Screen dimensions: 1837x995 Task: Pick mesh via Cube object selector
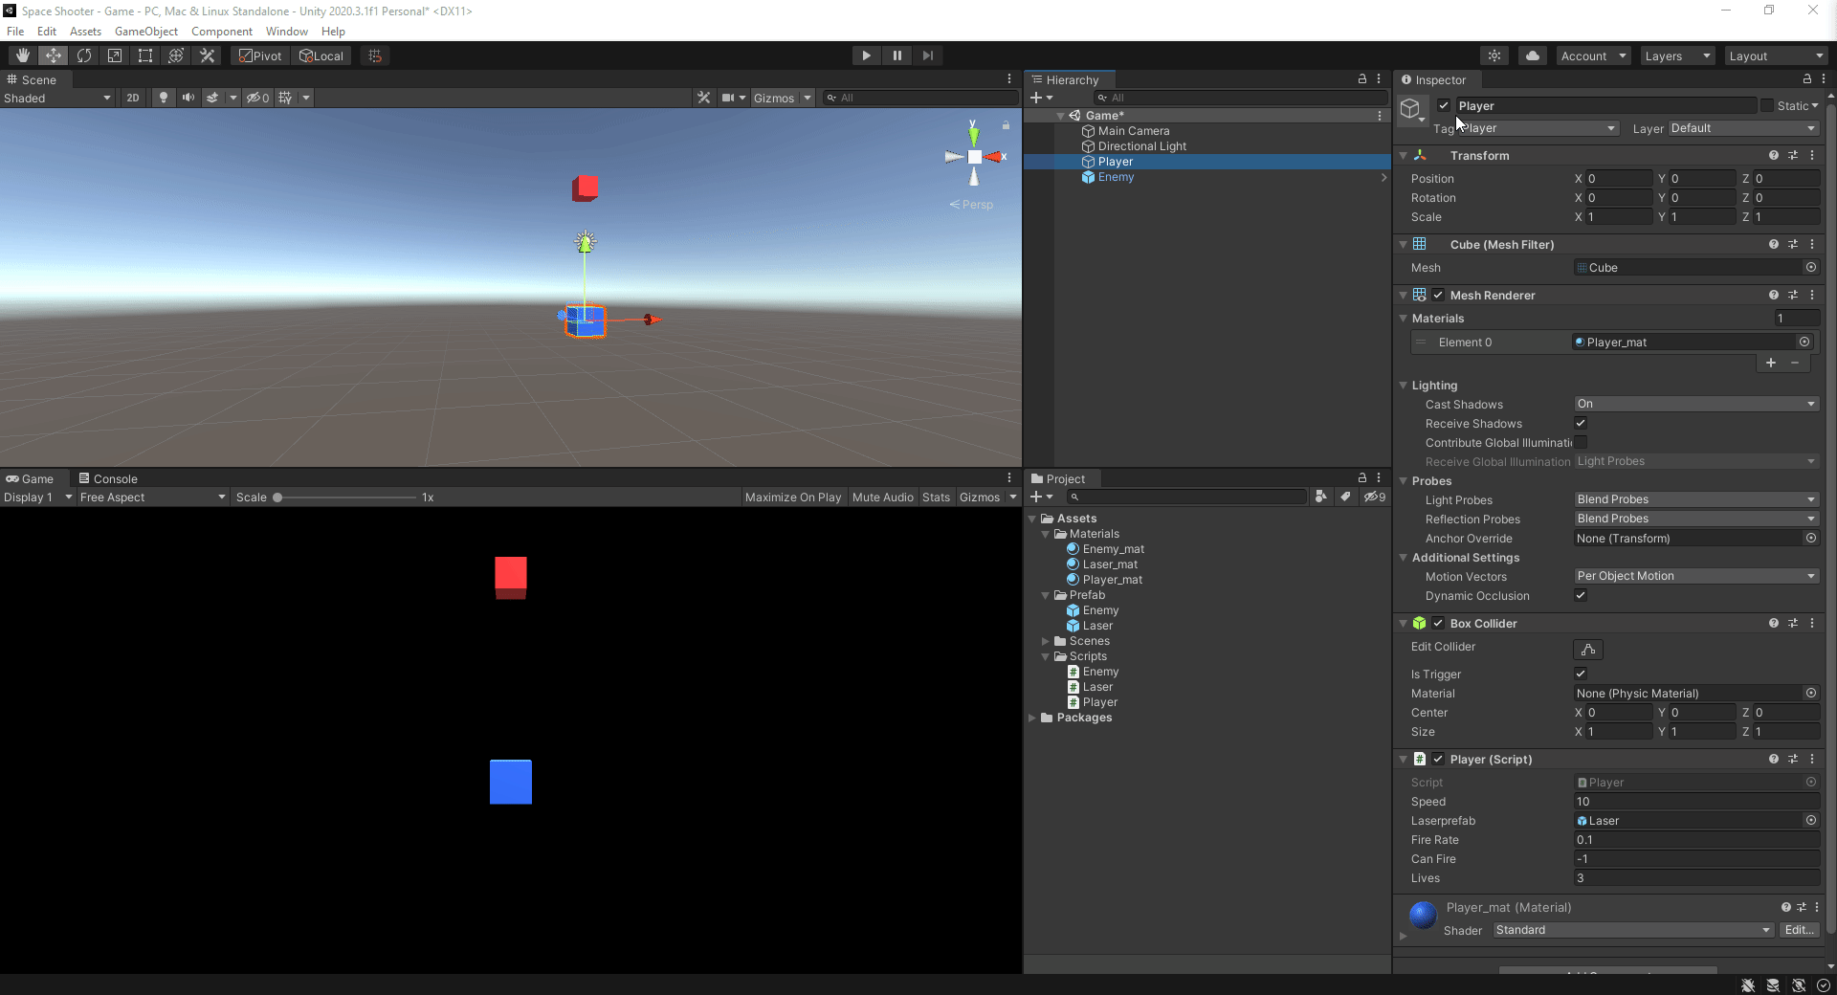(x=1810, y=268)
